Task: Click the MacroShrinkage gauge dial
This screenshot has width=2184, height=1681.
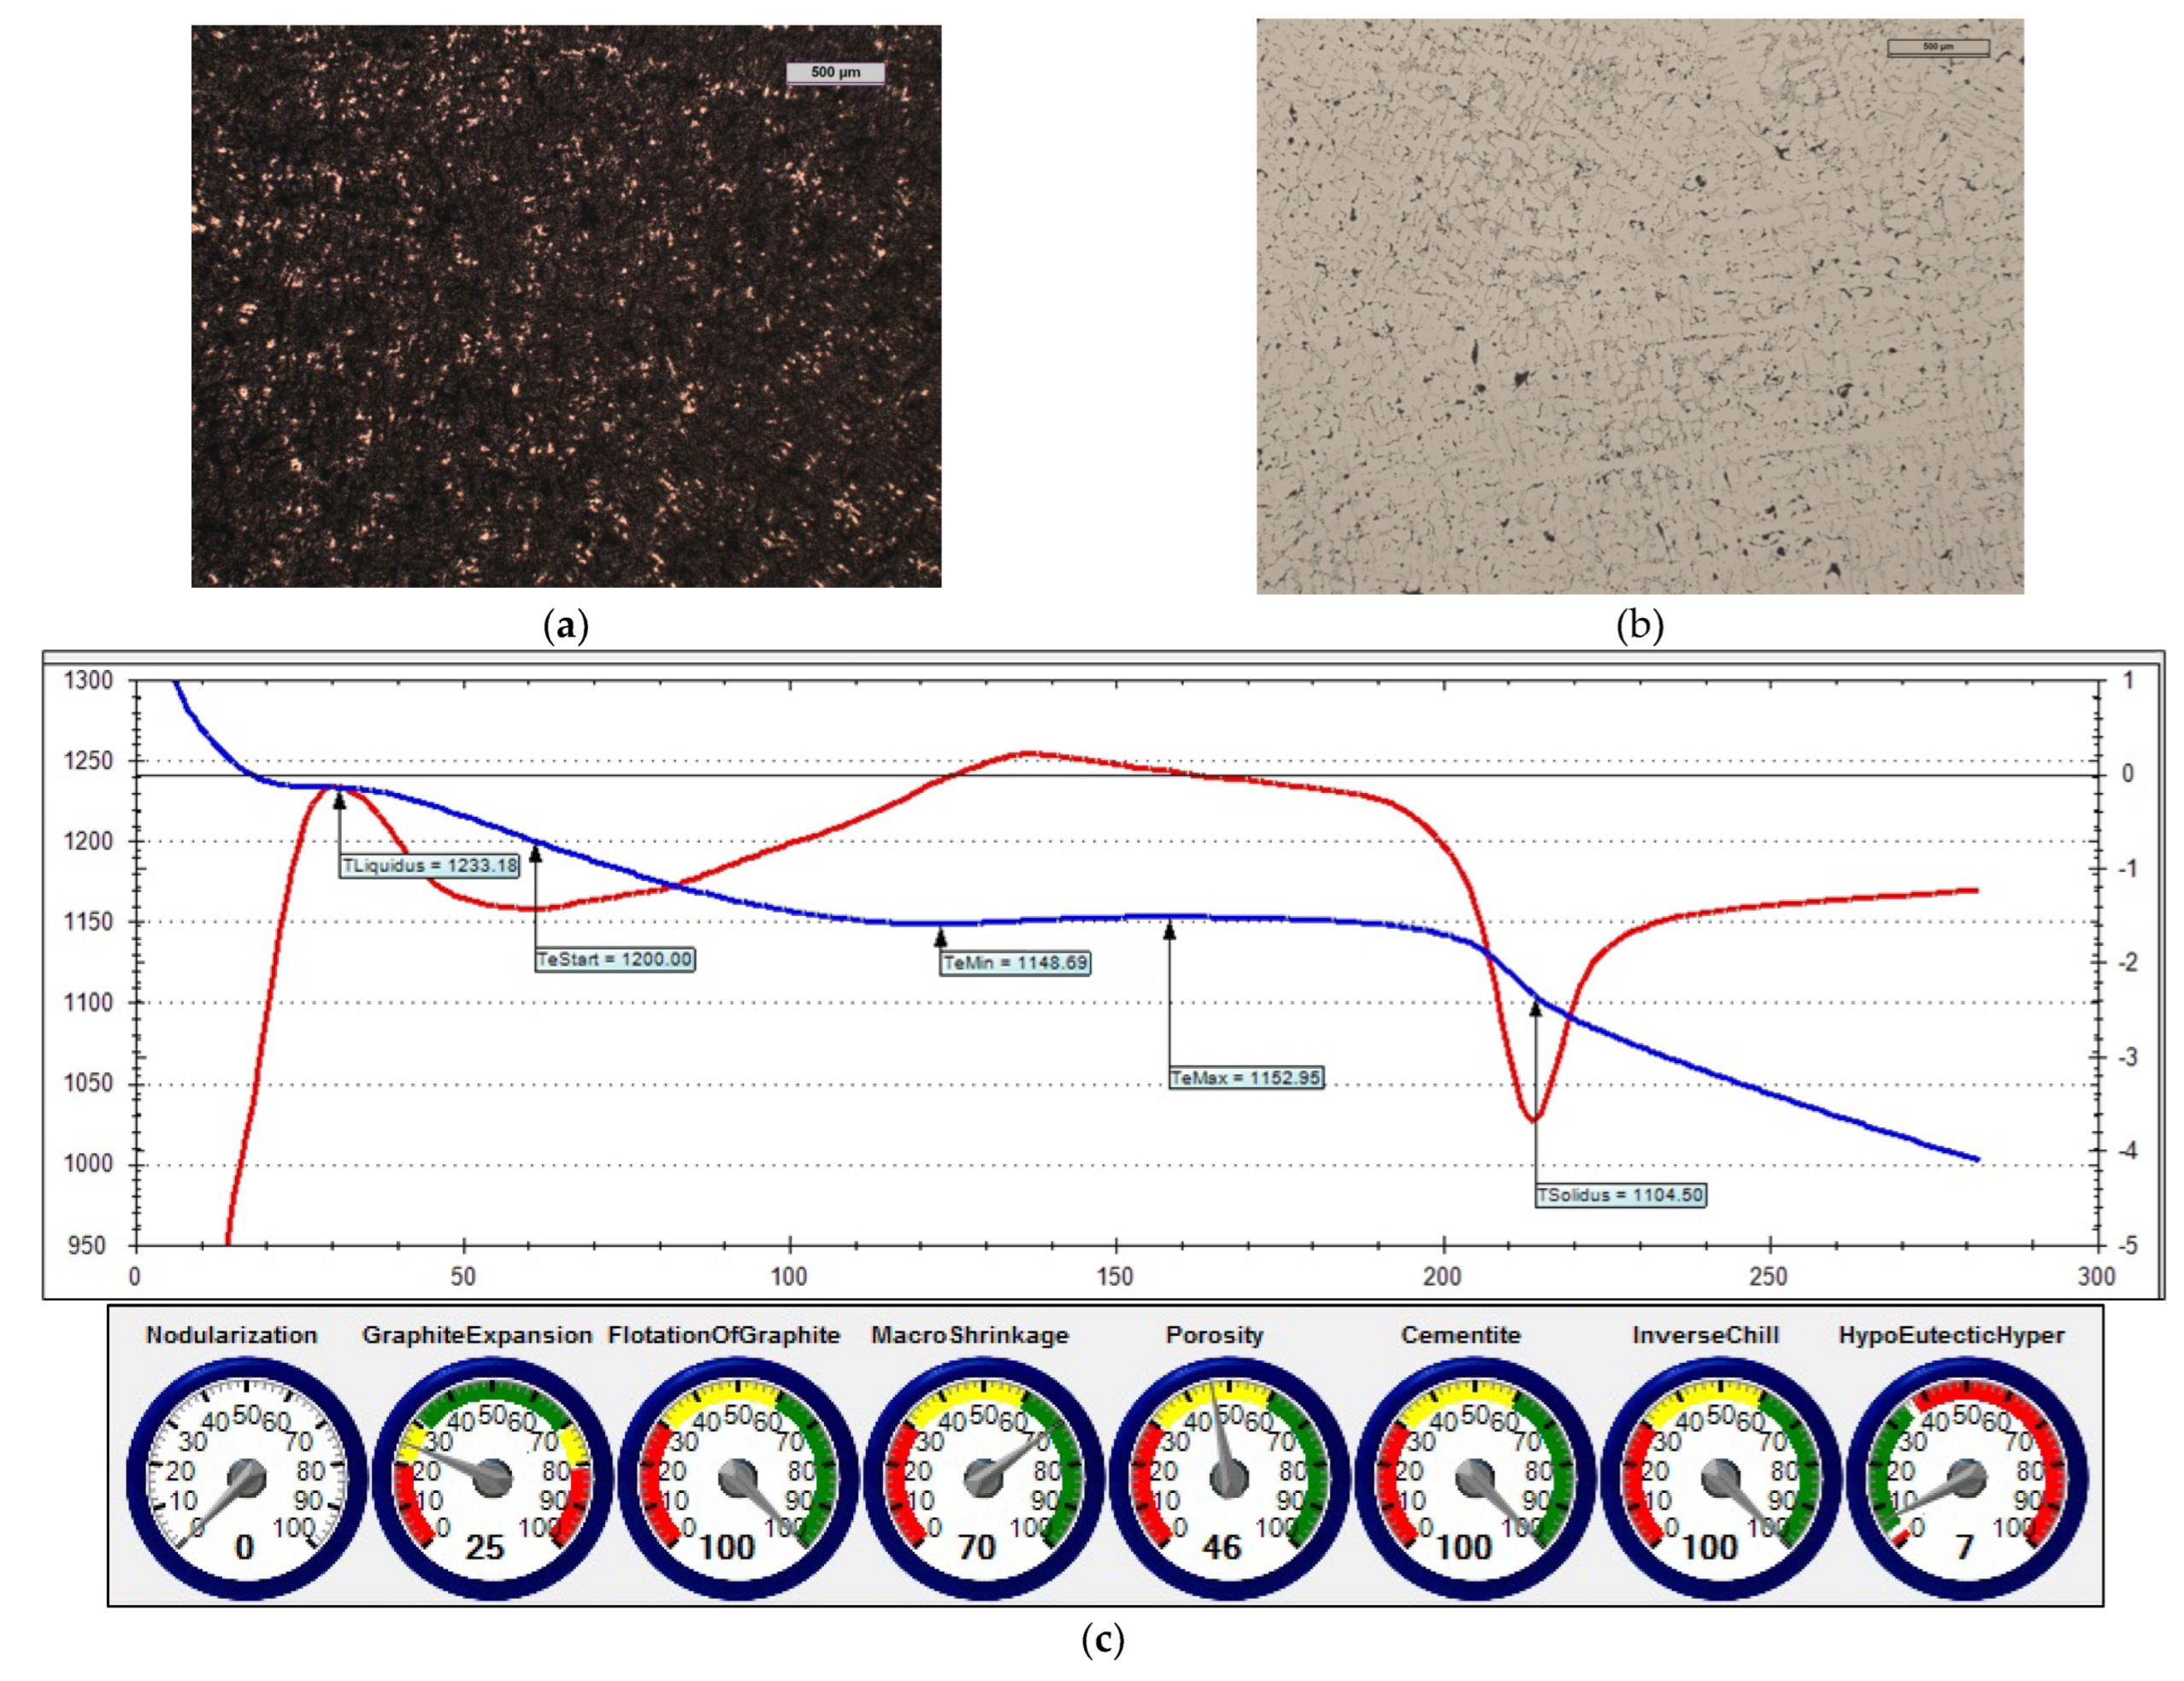Action: [x=983, y=1478]
